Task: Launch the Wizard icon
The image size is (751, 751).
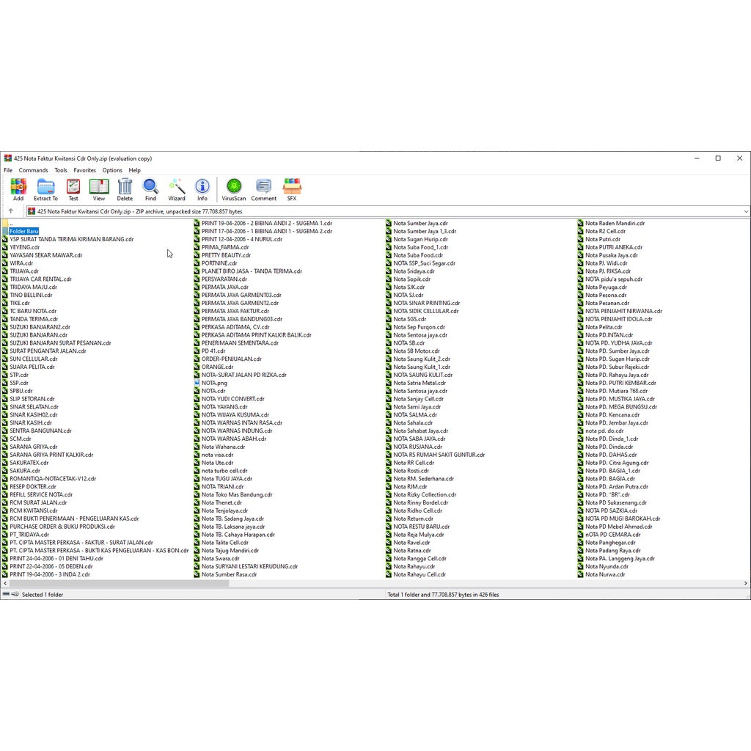Action: click(177, 189)
